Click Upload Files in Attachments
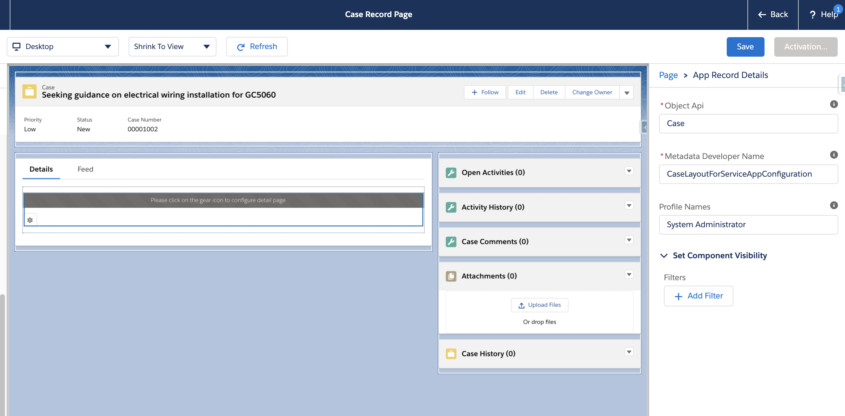 point(539,305)
